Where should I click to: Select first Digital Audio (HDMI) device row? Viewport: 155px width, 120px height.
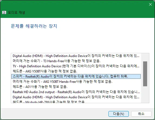[x=76, y=56]
